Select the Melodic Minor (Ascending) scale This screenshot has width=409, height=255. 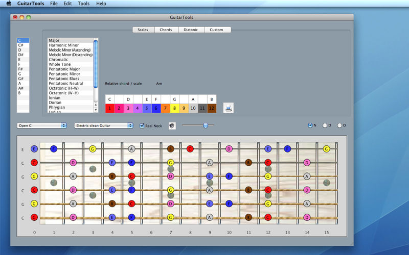(71, 50)
